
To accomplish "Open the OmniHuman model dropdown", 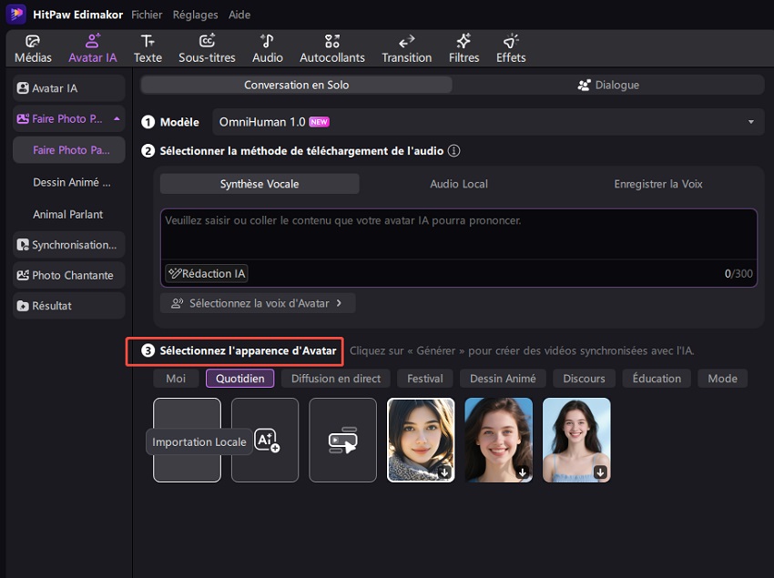I will pos(751,121).
